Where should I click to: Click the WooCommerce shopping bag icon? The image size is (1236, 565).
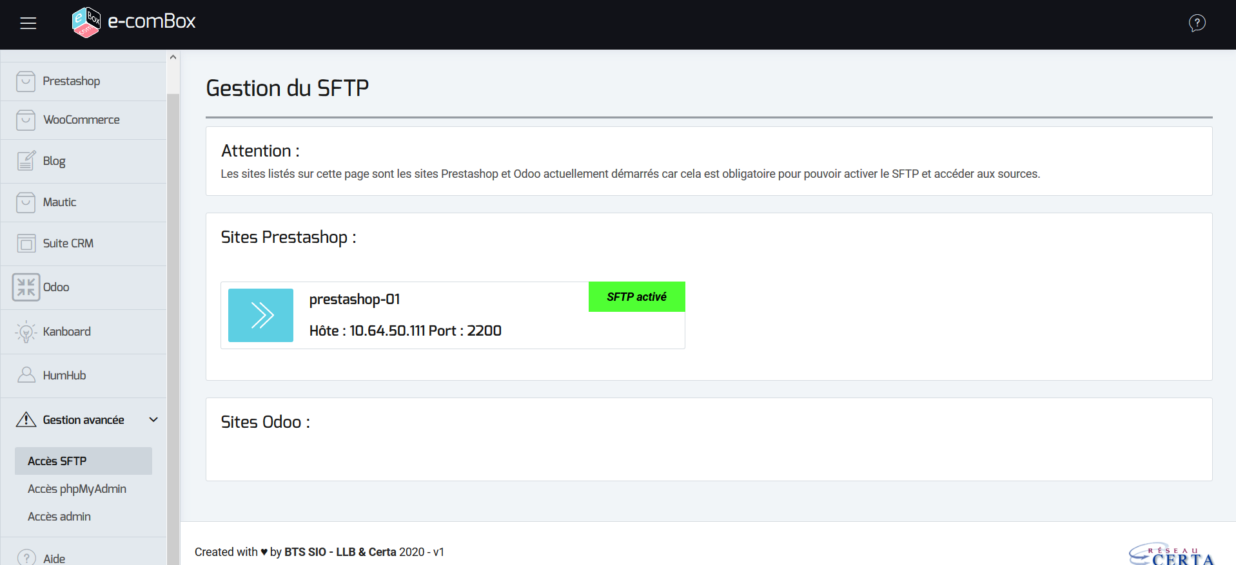pyautogui.click(x=26, y=120)
